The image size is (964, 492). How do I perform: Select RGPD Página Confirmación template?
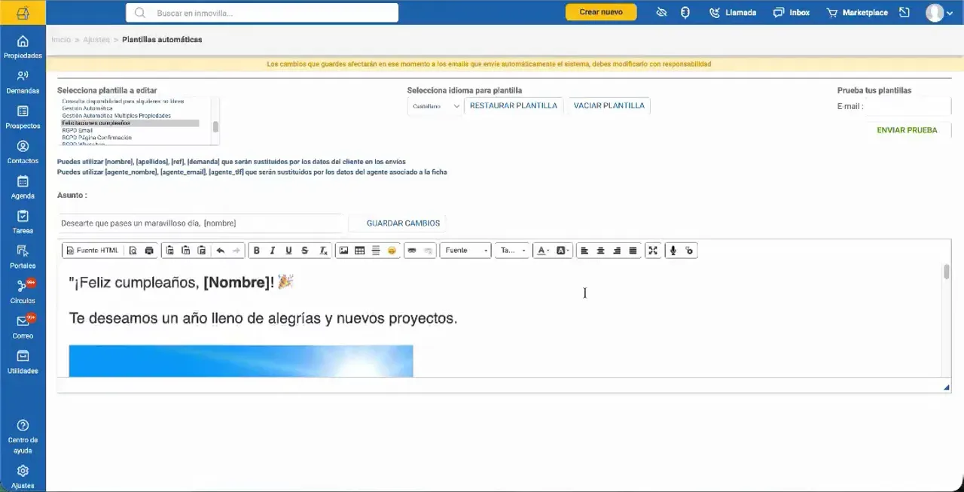[96, 138]
